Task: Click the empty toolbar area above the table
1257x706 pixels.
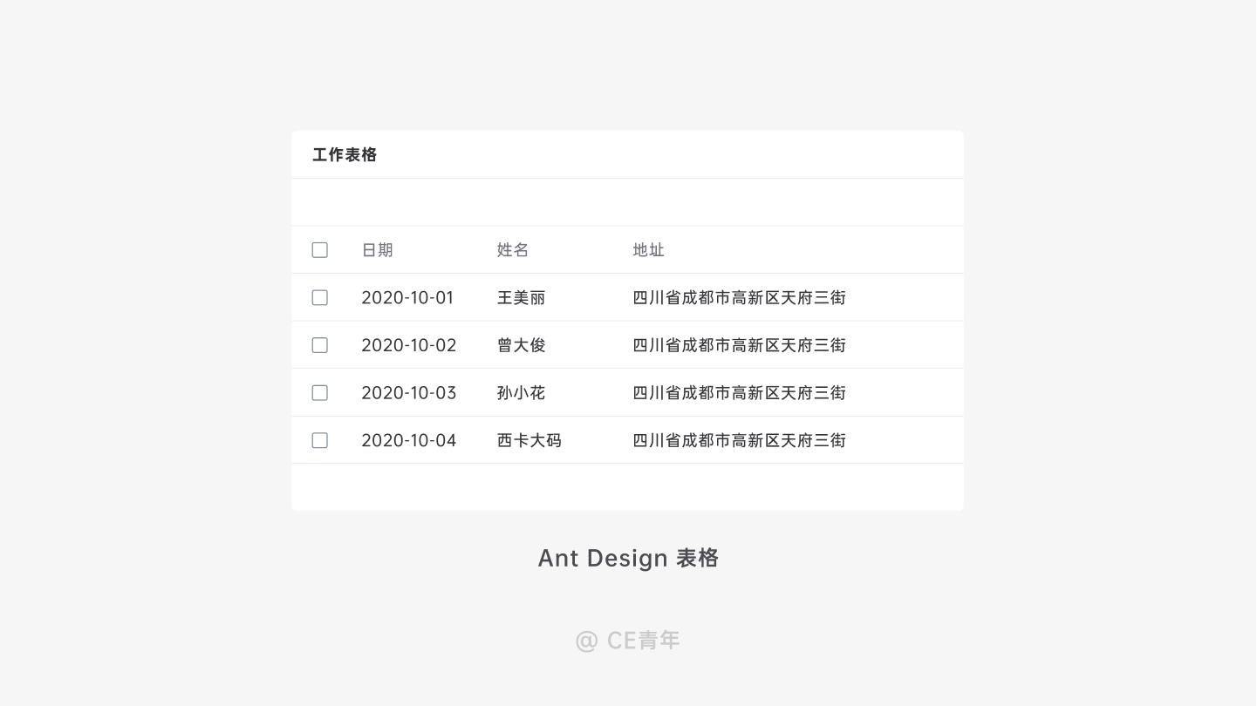Action: pos(627,201)
